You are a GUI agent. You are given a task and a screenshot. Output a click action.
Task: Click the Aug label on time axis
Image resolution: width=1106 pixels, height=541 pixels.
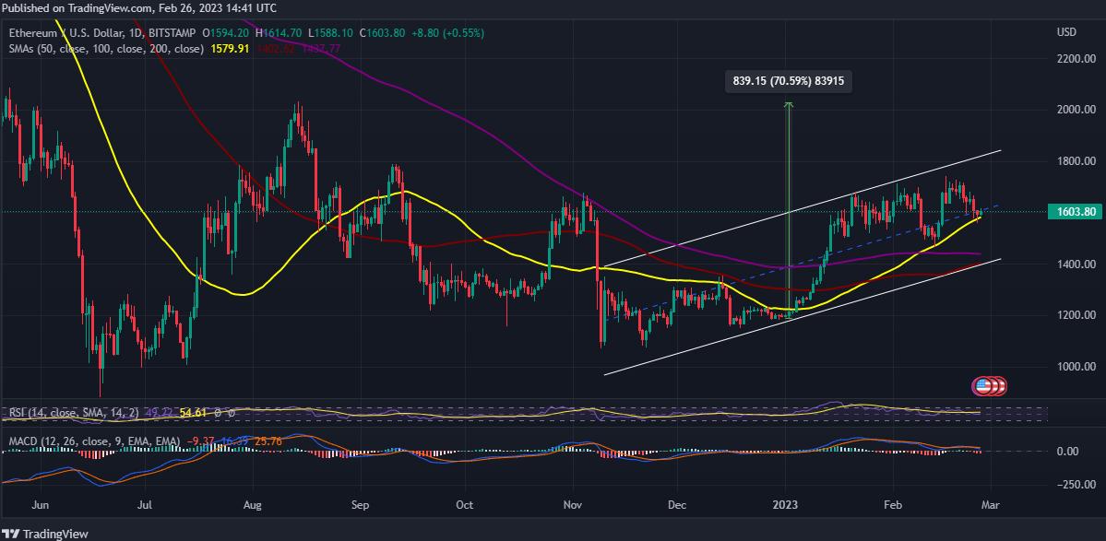pyautogui.click(x=252, y=505)
